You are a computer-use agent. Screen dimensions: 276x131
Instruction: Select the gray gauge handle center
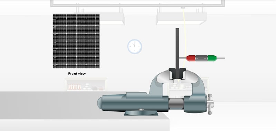click(201, 58)
